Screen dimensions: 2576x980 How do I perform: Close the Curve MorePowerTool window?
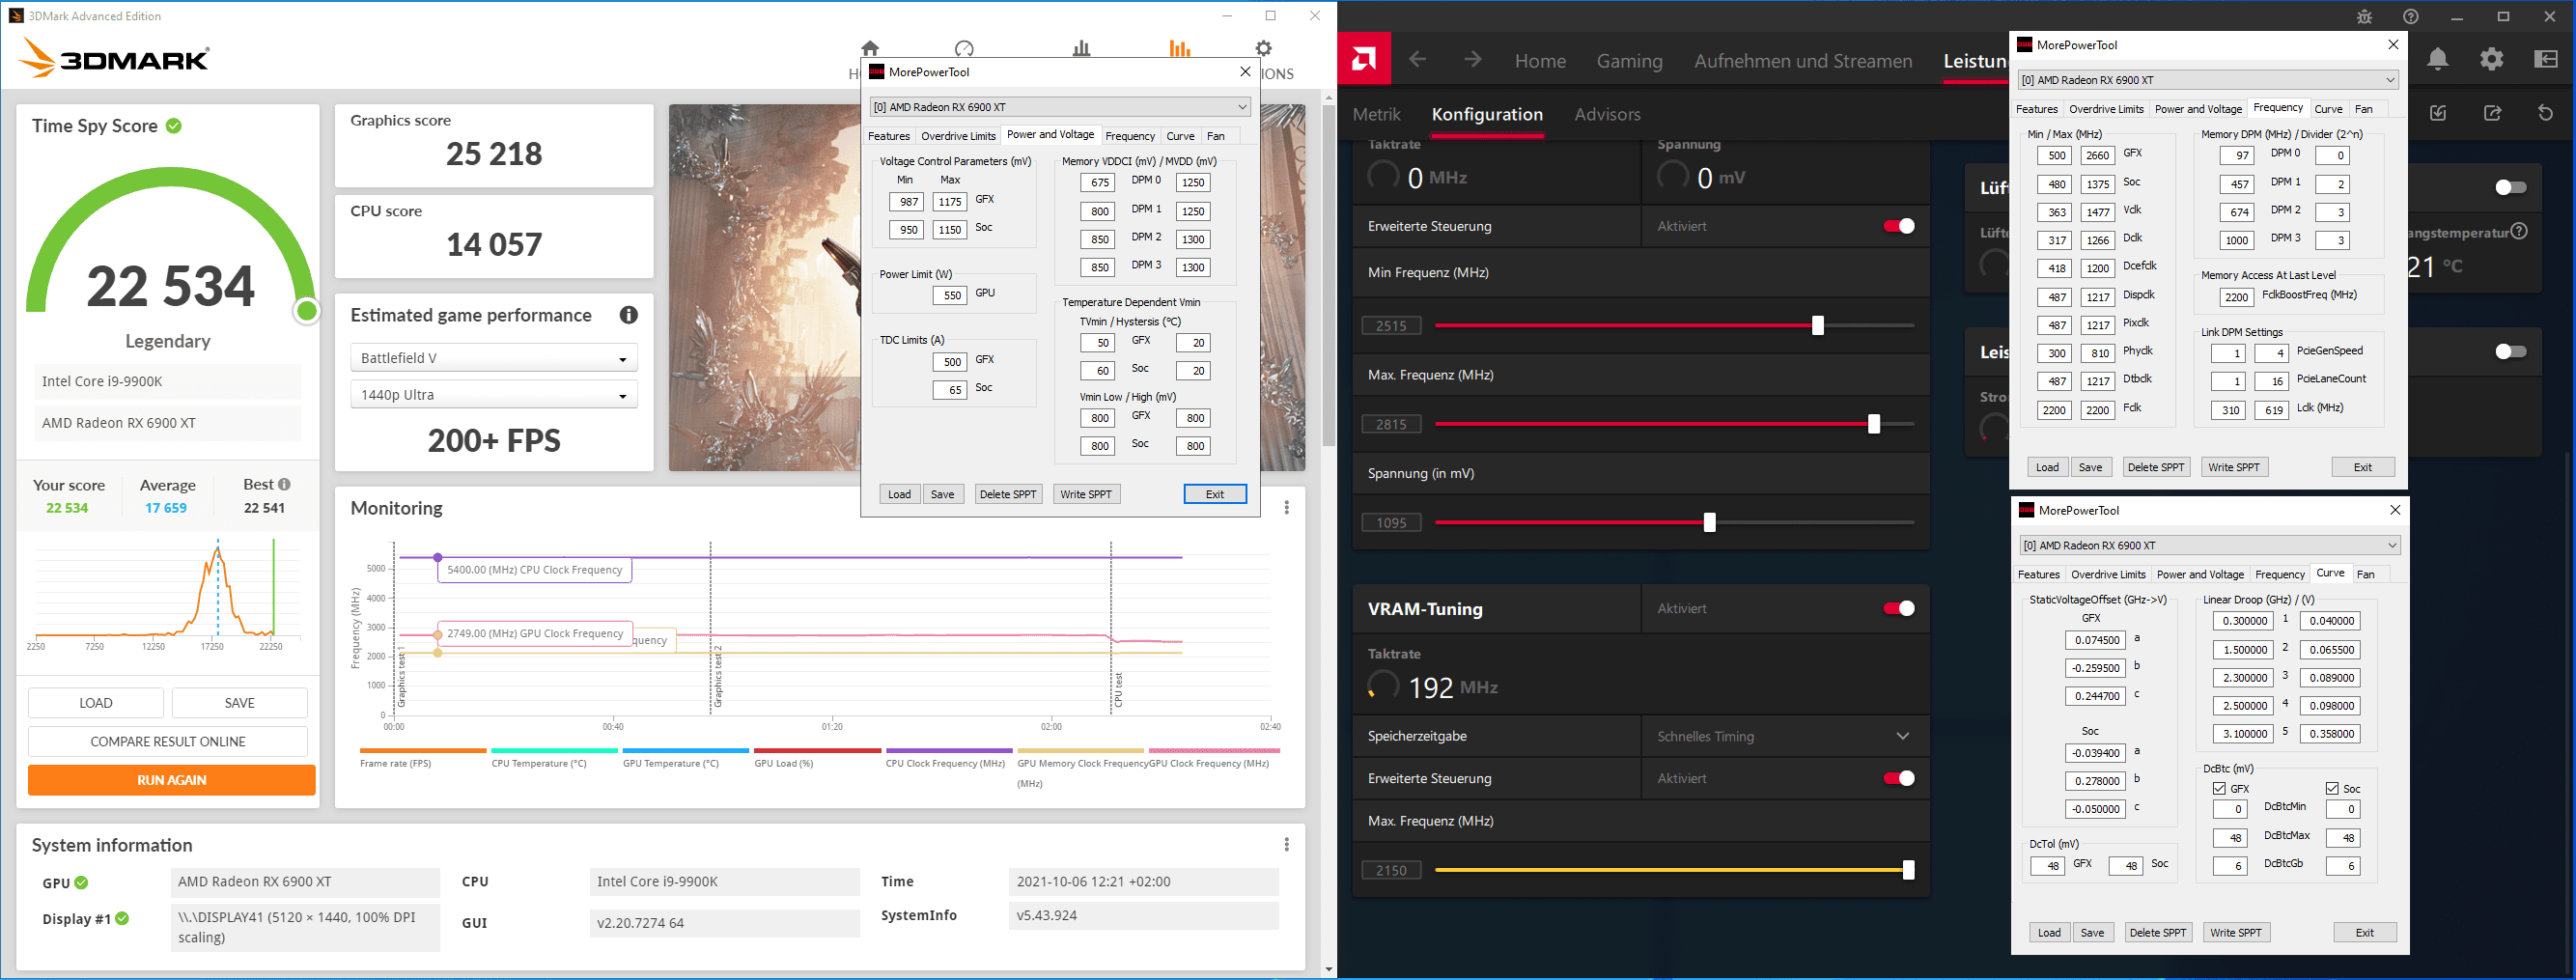pyautogui.click(x=2395, y=510)
